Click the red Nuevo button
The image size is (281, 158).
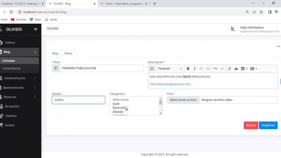tap(251, 125)
